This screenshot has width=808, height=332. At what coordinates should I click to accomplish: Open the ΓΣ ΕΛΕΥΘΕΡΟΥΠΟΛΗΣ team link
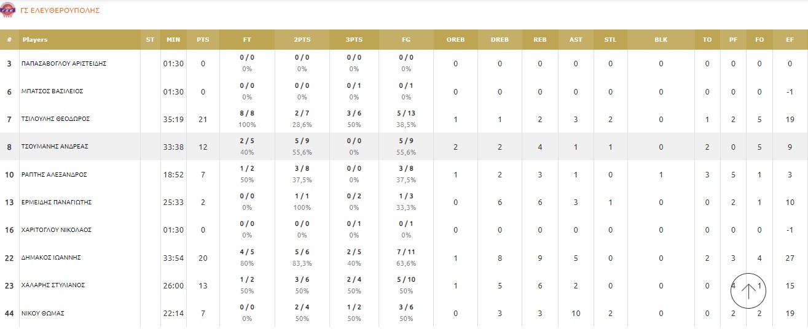click(60, 10)
